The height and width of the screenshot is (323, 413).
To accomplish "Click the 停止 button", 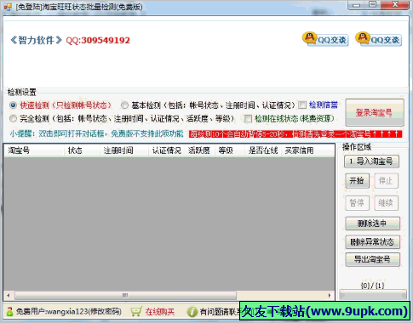I will pyautogui.click(x=386, y=181).
